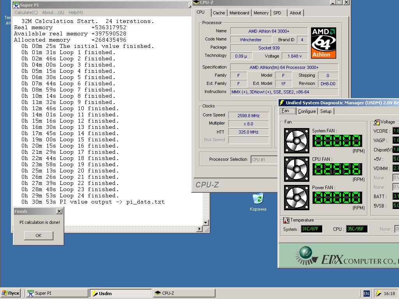Click the taskbar clock showing 16:18
The height and width of the screenshot is (299, 399).
390,294
